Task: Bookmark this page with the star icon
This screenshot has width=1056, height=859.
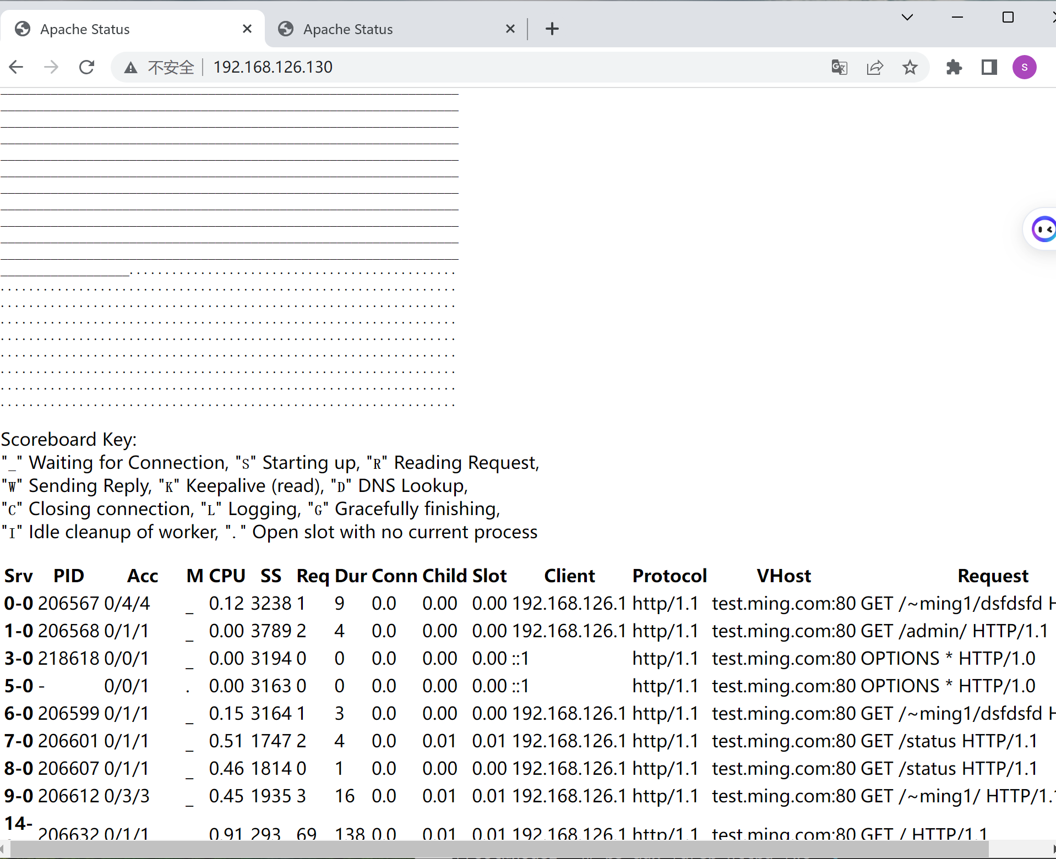Action: pos(910,67)
